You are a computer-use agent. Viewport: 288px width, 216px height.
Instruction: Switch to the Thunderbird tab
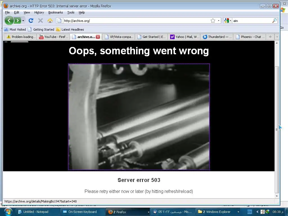pyautogui.click(x=217, y=37)
